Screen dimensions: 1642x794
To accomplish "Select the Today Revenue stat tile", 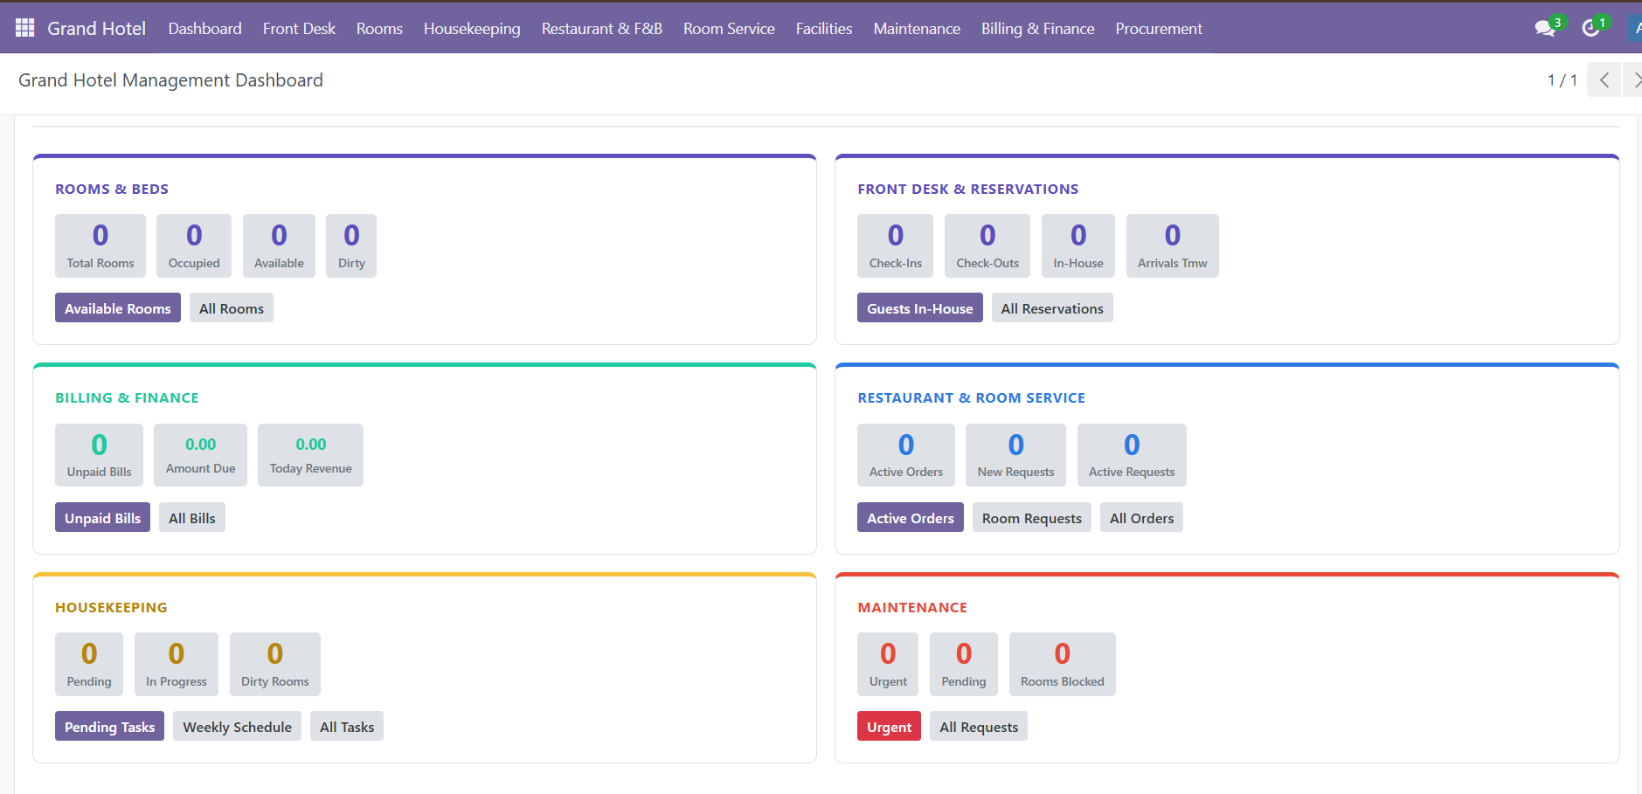I will click(x=310, y=455).
